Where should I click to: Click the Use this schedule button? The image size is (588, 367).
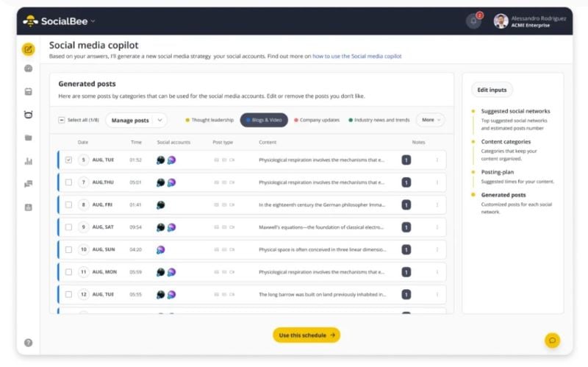click(x=306, y=335)
